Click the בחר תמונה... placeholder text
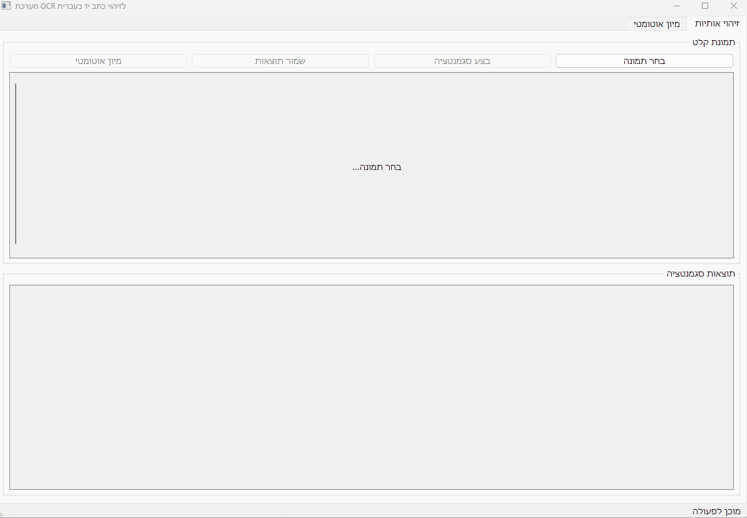Screen dimensions: 747x518 click(x=377, y=167)
